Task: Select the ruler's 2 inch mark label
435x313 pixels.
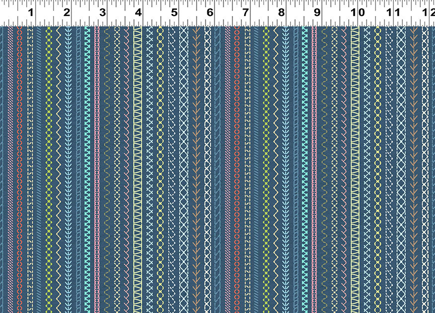Action: click(67, 12)
